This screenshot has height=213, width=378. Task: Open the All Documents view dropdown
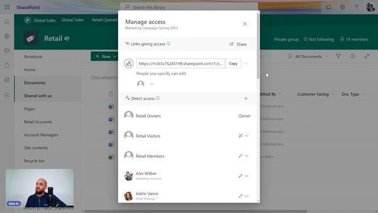308,56
